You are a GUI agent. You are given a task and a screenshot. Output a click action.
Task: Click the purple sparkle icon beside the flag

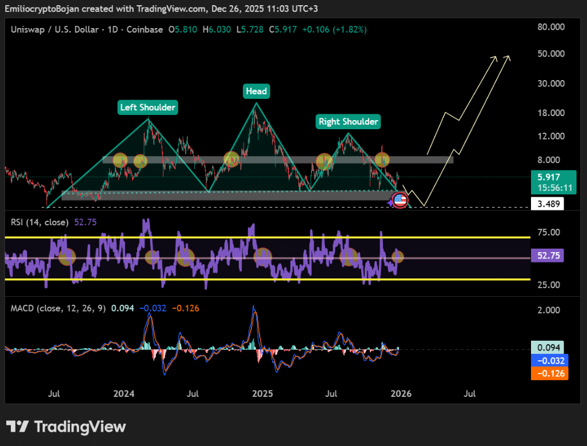tap(390, 202)
